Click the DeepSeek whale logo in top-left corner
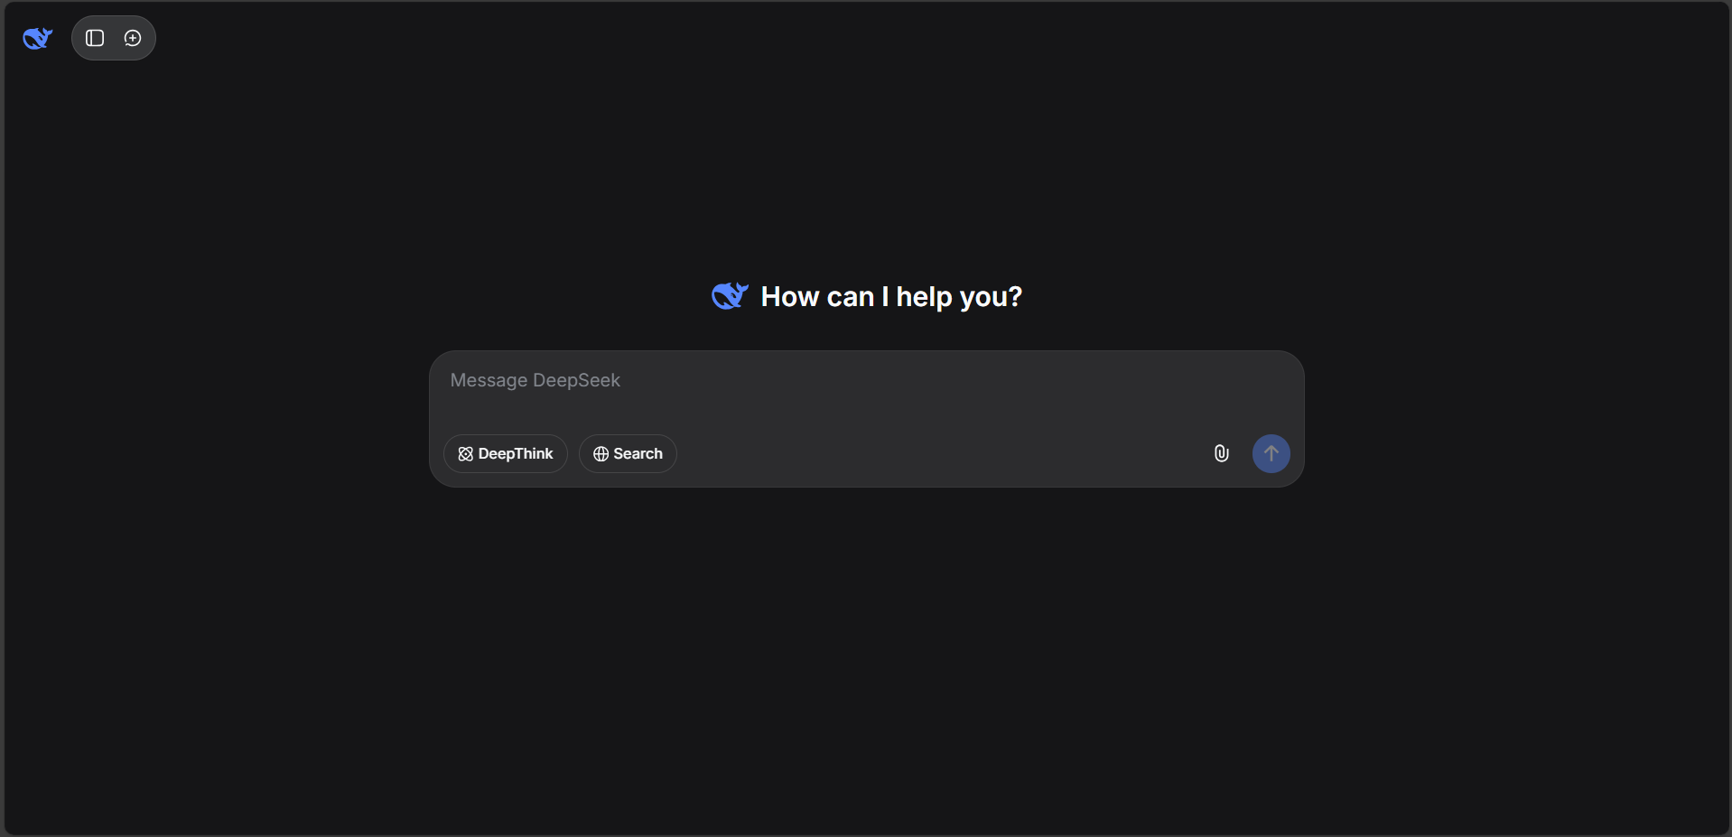 (x=37, y=38)
